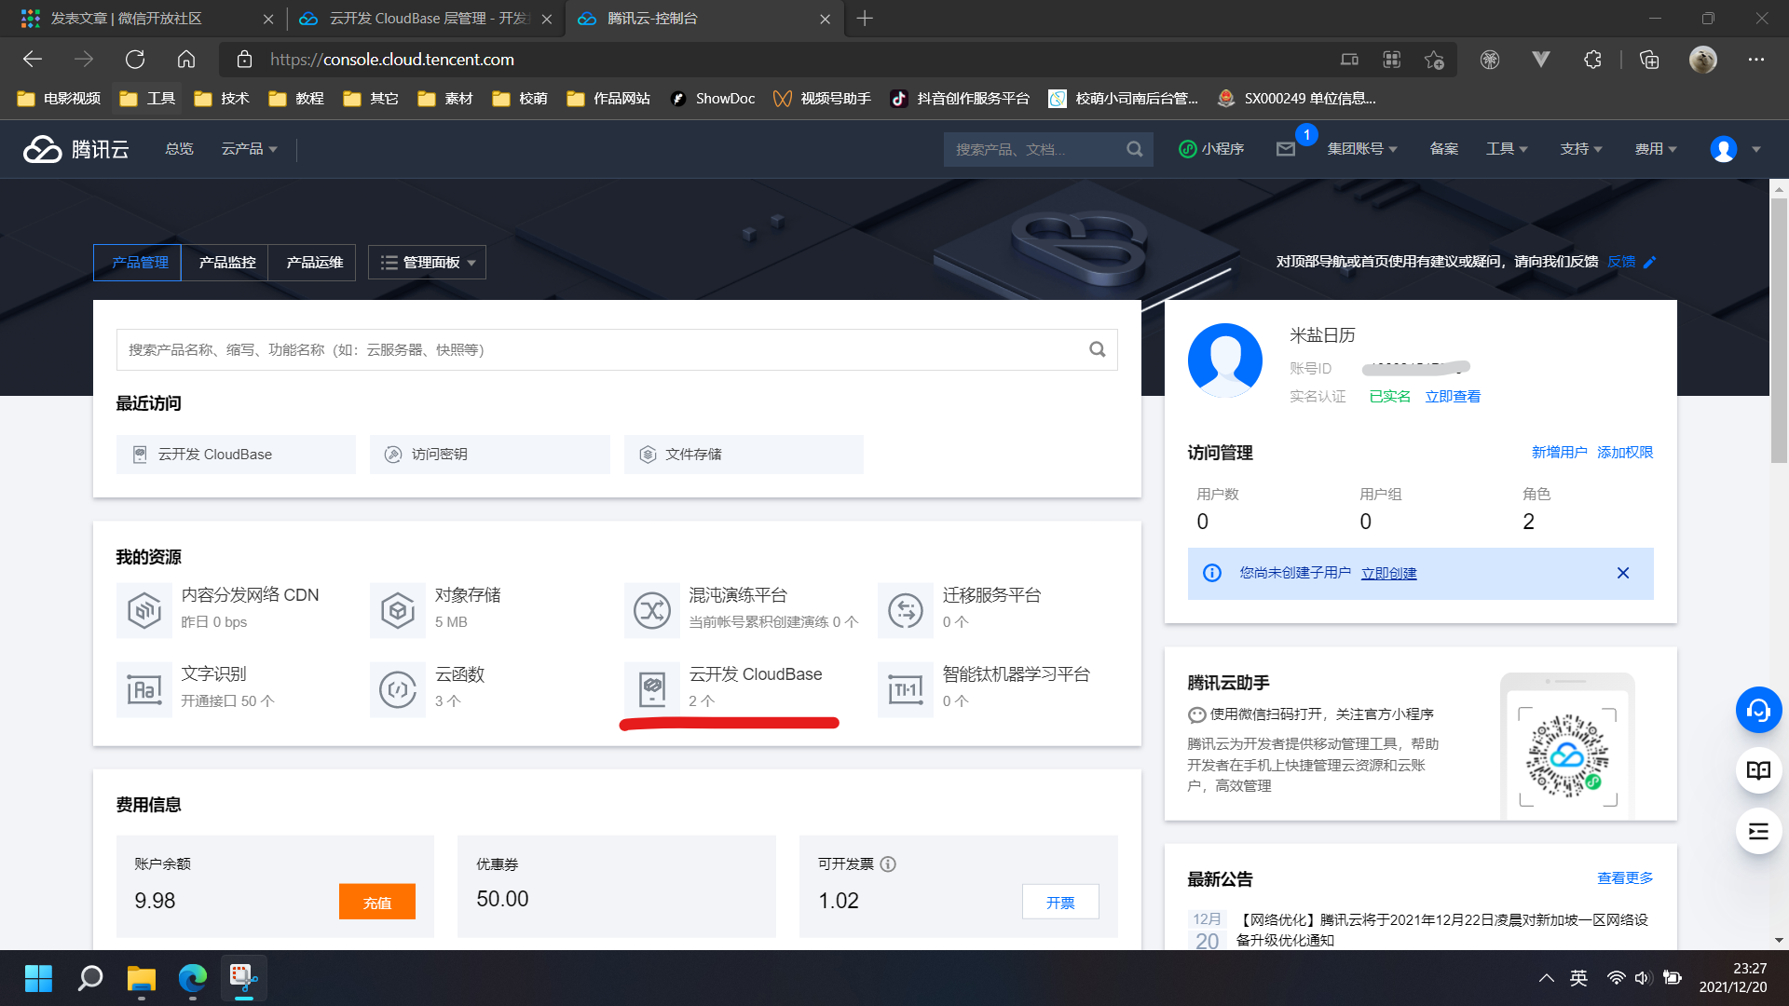1789x1006 pixels.
Task: Click the 文字识别 resource icon
Action: click(x=144, y=689)
